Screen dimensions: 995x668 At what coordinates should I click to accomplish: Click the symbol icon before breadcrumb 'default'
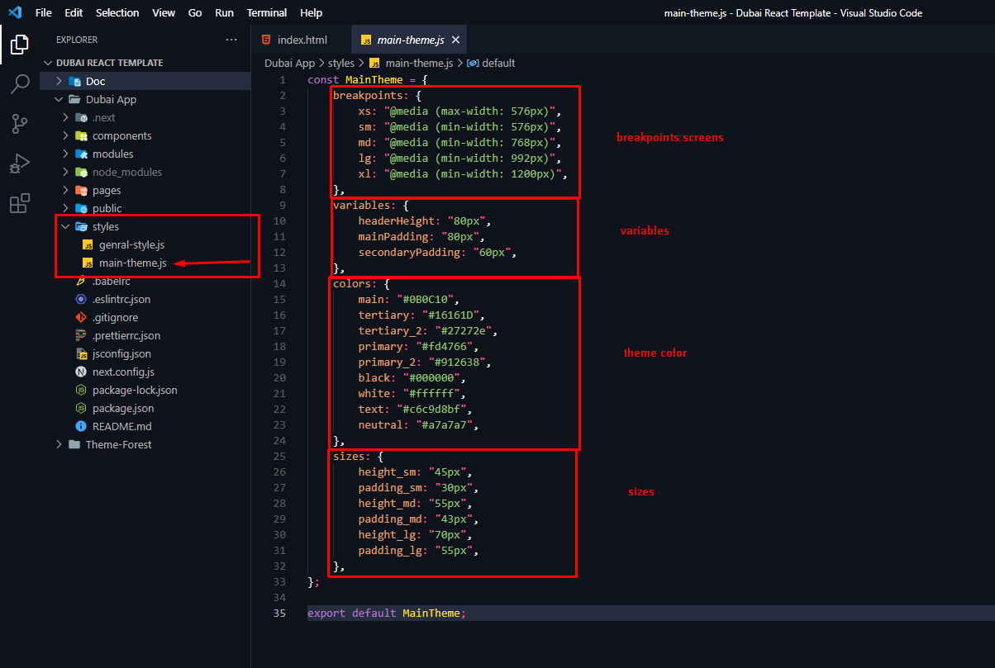(473, 63)
